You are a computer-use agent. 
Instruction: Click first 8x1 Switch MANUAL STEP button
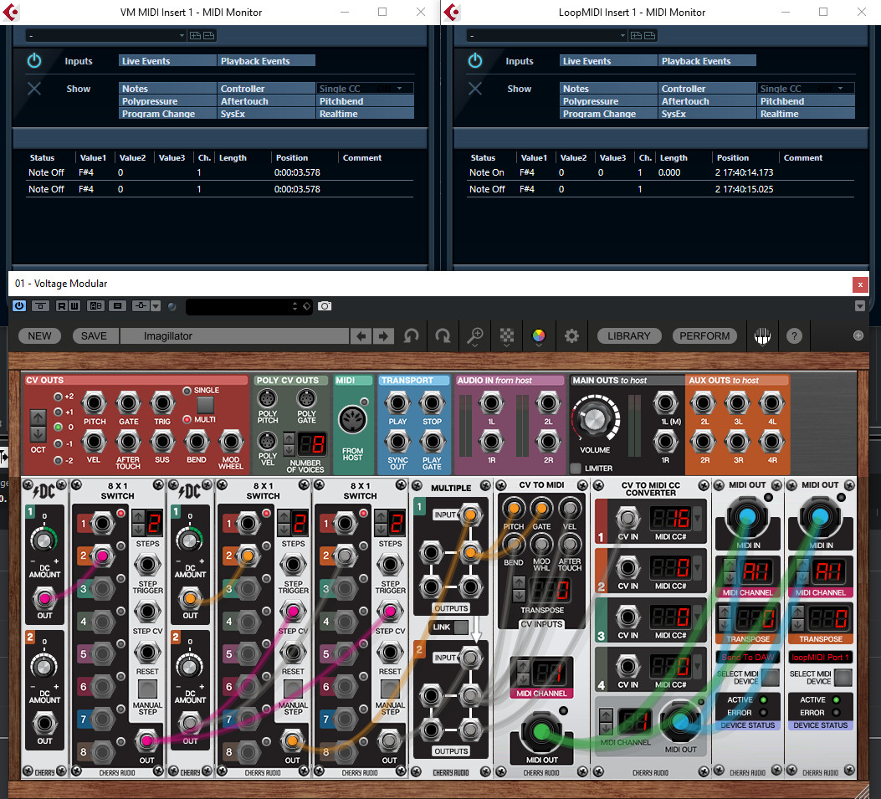tap(147, 689)
